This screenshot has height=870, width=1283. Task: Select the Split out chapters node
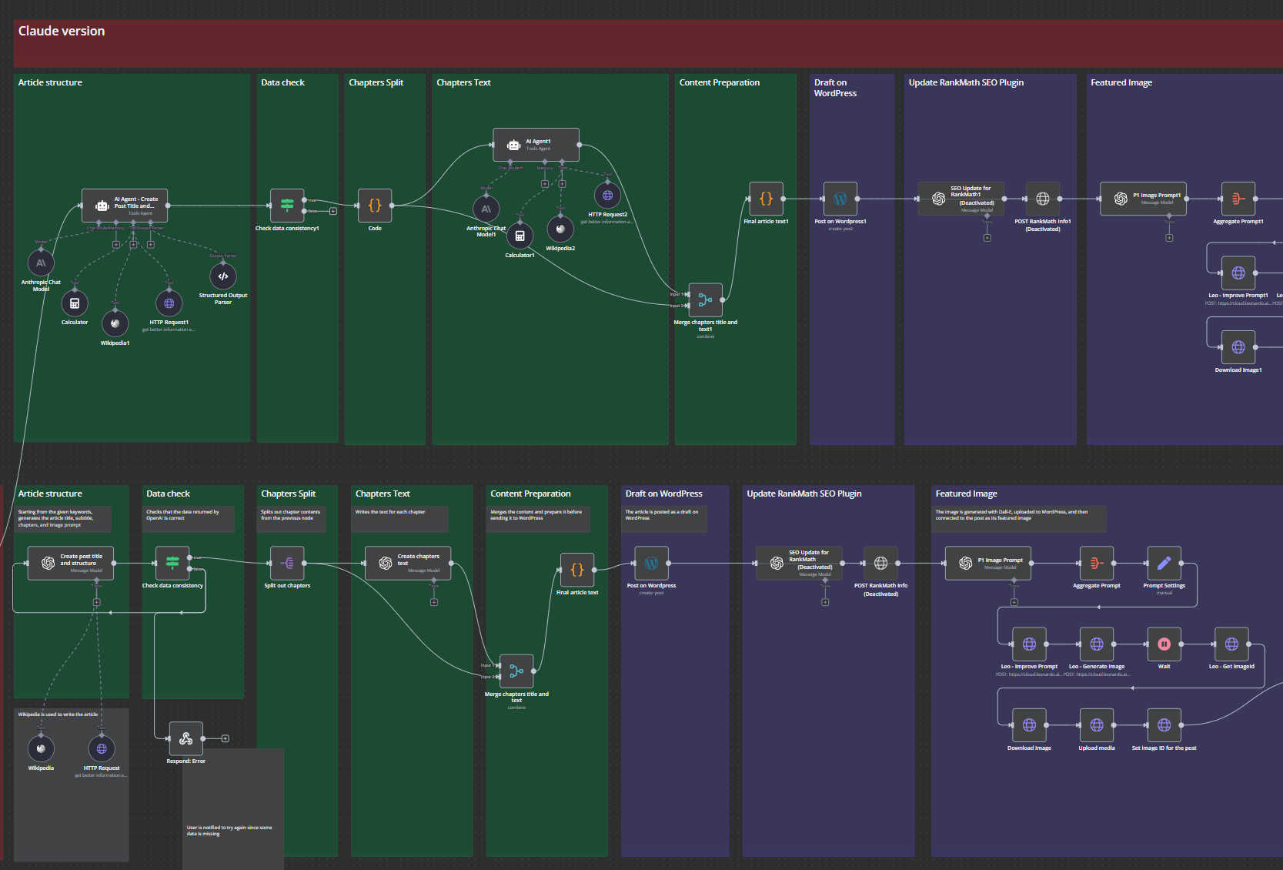pos(287,563)
